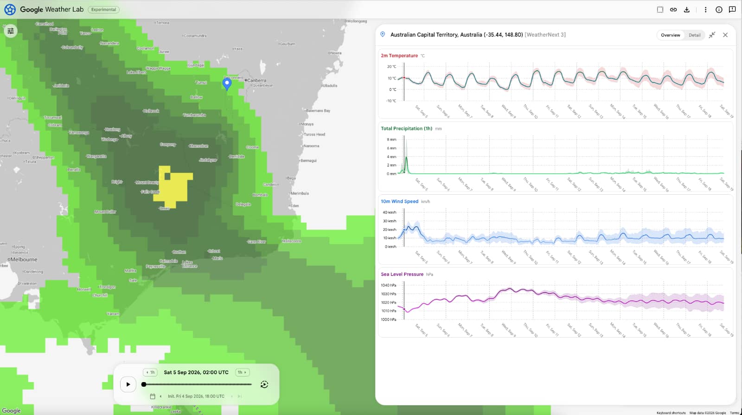The height and width of the screenshot is (415, 742).
Task: Play the forecast animation
Action: point(128,384)
